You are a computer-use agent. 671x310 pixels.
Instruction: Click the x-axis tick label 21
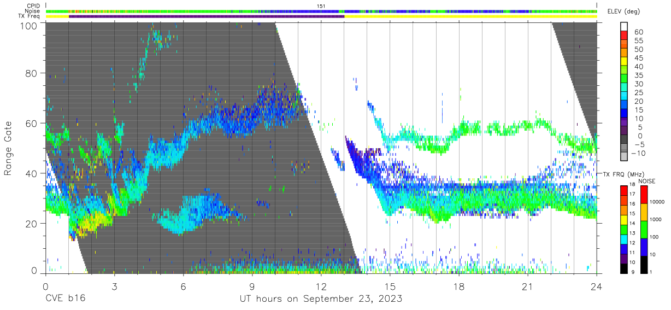[x=528, y=286]
